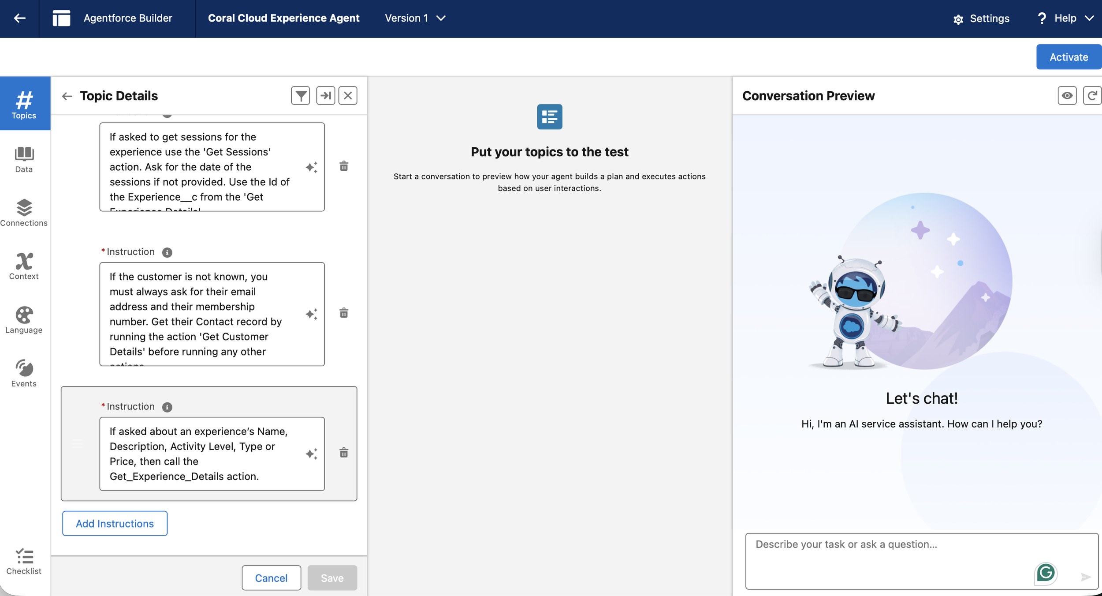The width and height of the screenshot is (1102, 596).
Task: Refresh the Conversation Preview
Action: (1092, 96)
